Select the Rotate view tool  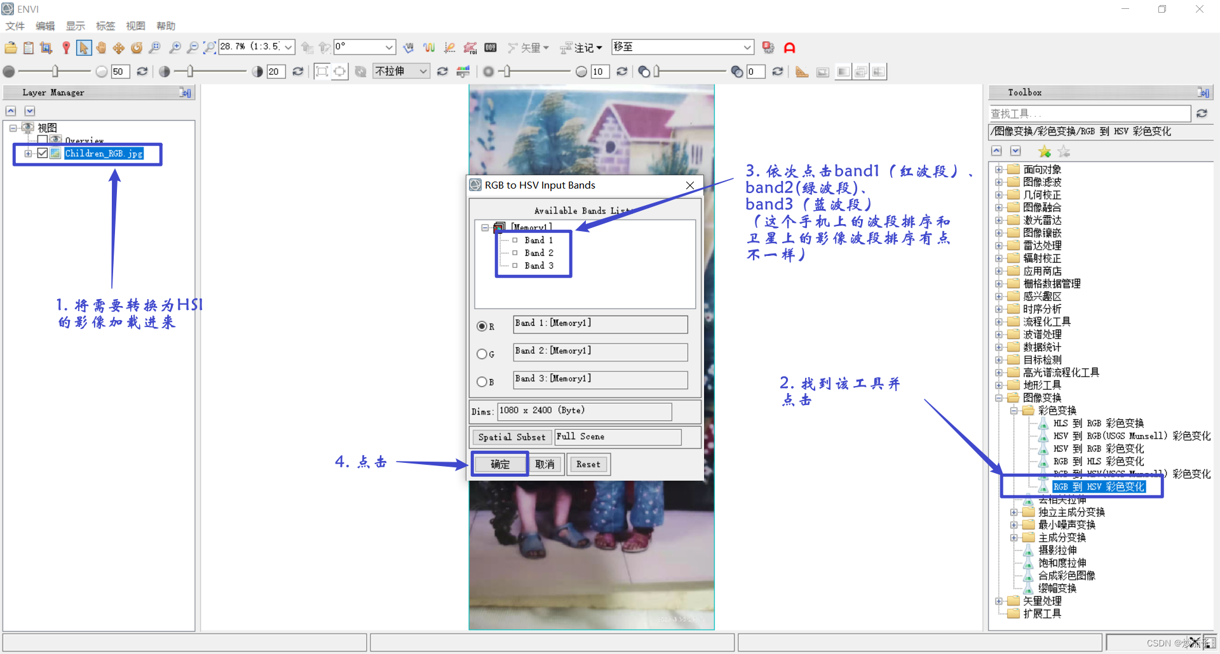[137, 48]
